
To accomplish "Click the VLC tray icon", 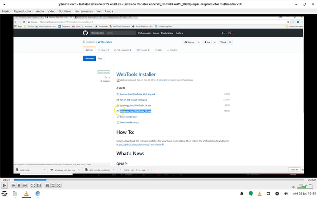I will point(259,193).
